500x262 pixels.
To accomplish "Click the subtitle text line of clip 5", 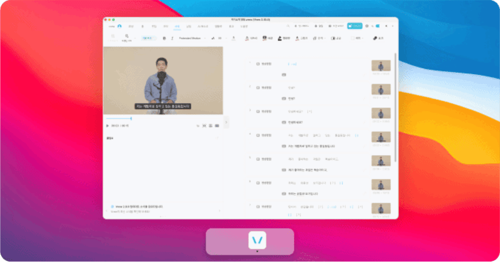I will coord(308,170).
